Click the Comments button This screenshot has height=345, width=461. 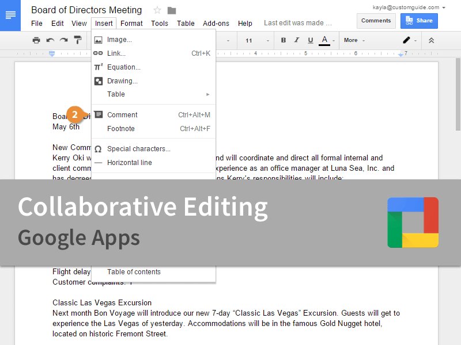pyautogui.click(x=376, y=21)
